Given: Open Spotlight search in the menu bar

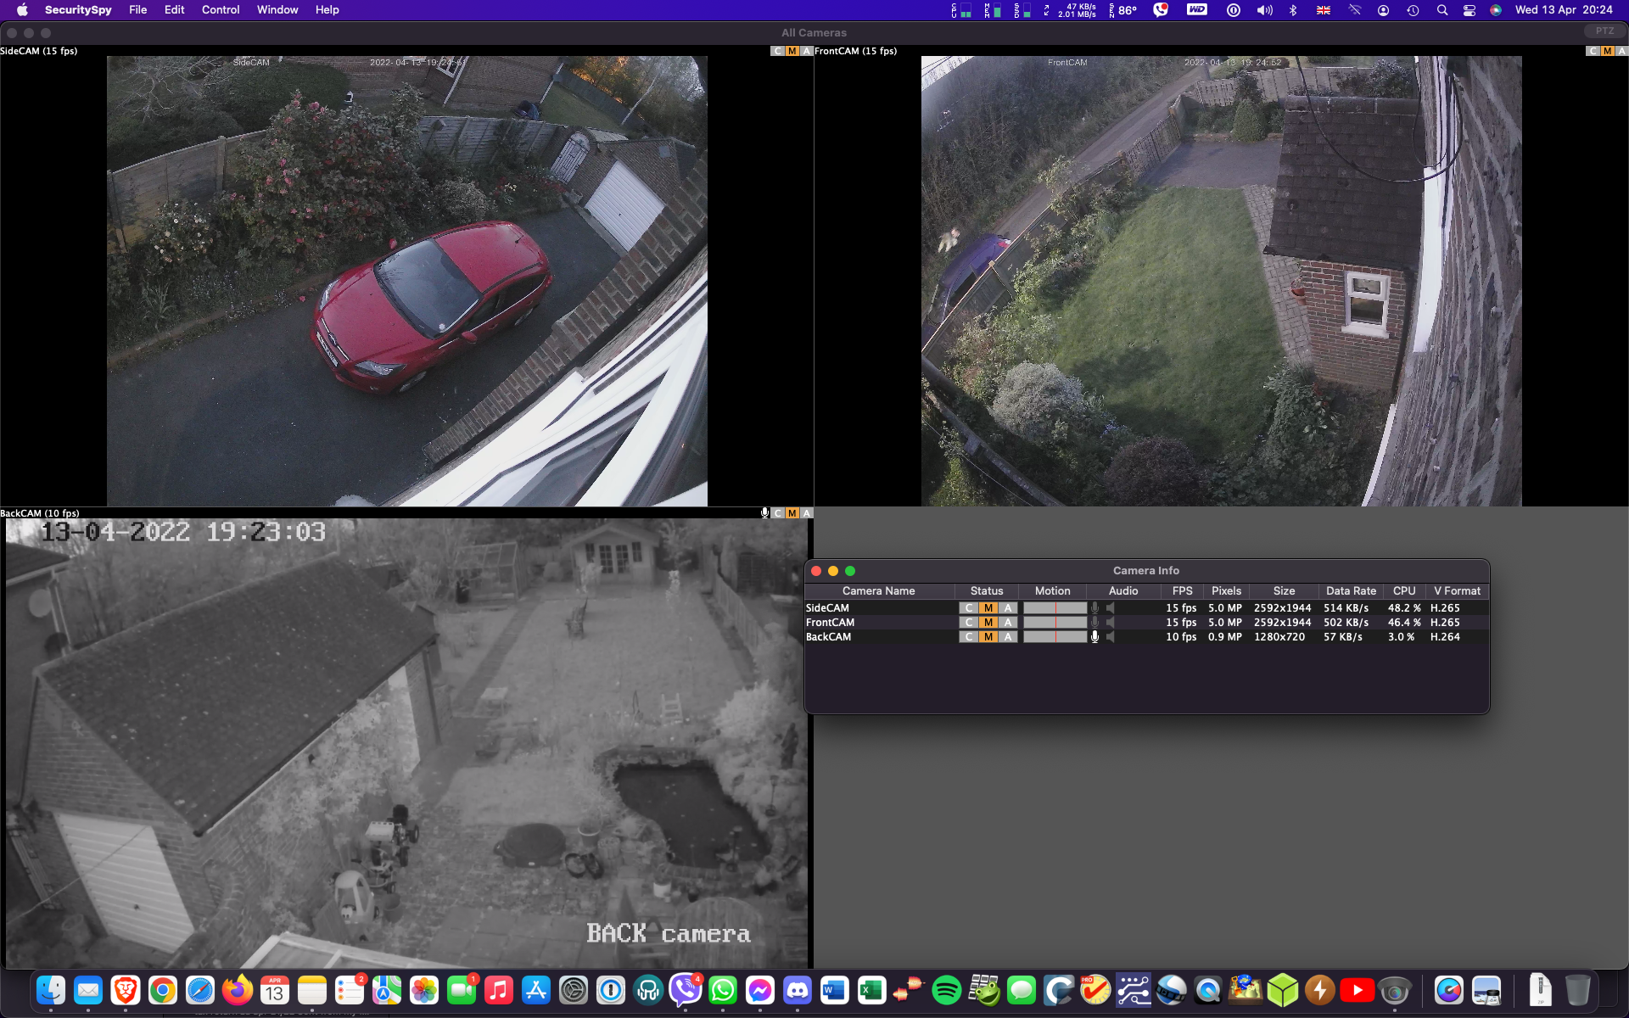Looking at the screenshot, I should (1441, 10).
